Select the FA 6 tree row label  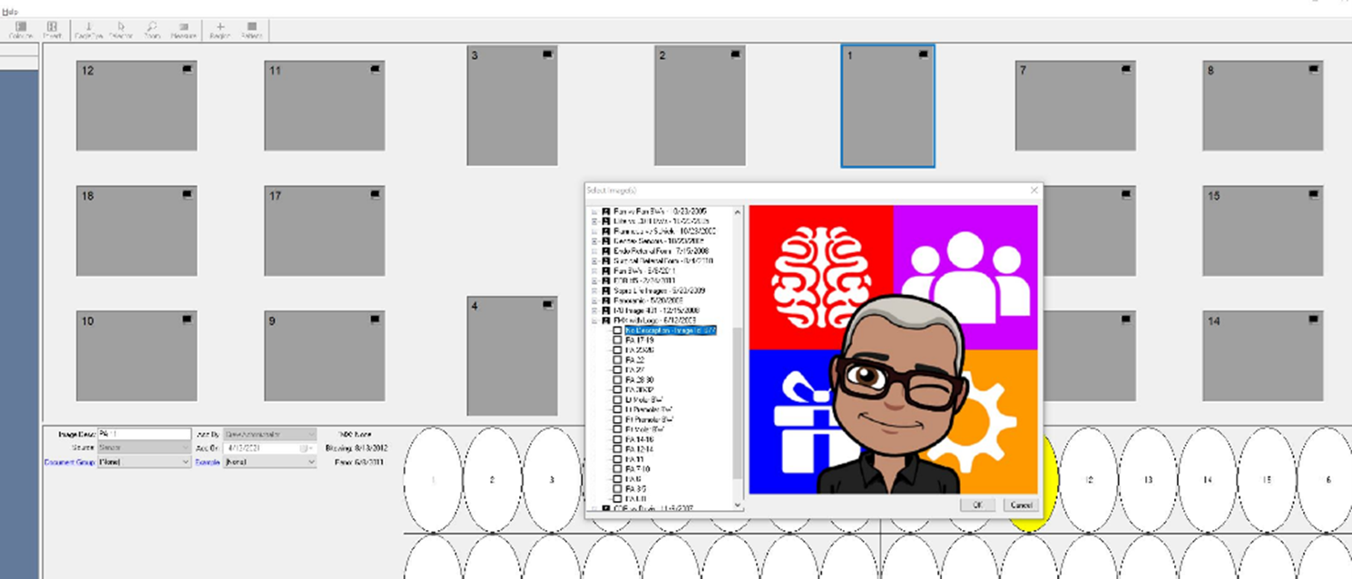[632, 479]
